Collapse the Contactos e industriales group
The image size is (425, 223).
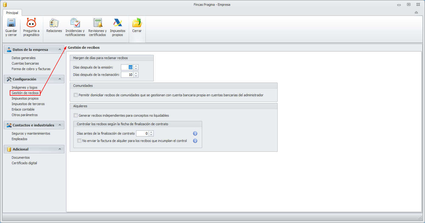coord(60,125)
